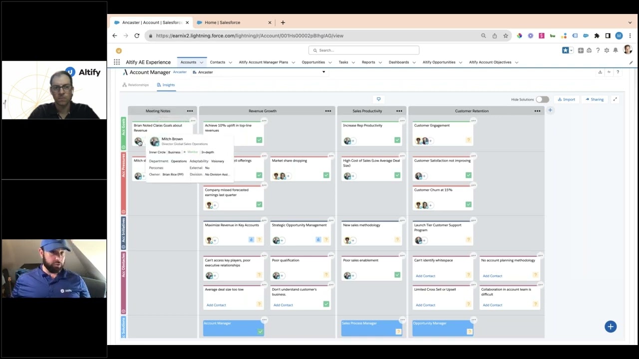Toggle checkmark on Achieve 10% uplift card
This screenshot has width=639, height=359.
click(259, 140)
